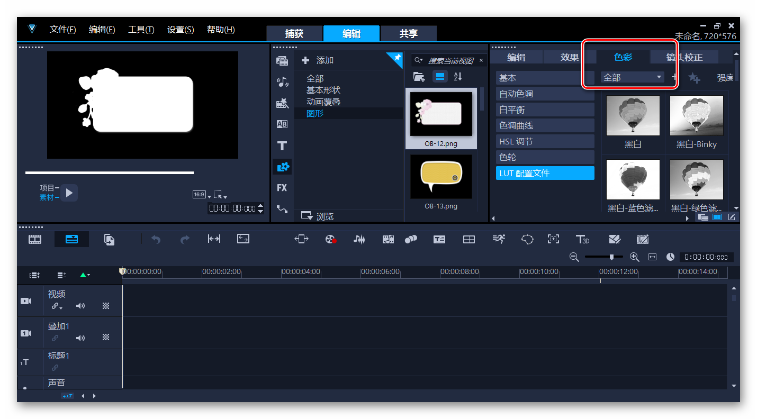Click the 3D Title editor icon
The height and width of the screenshot is (419, 757).
[582, 240]
